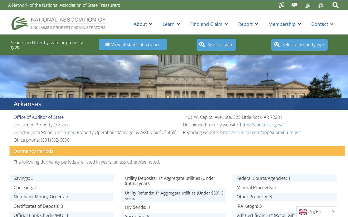Click 'IRA Keogh: 3' entry
The height and width of the screenshot is (217, 348).
(285, 206)
